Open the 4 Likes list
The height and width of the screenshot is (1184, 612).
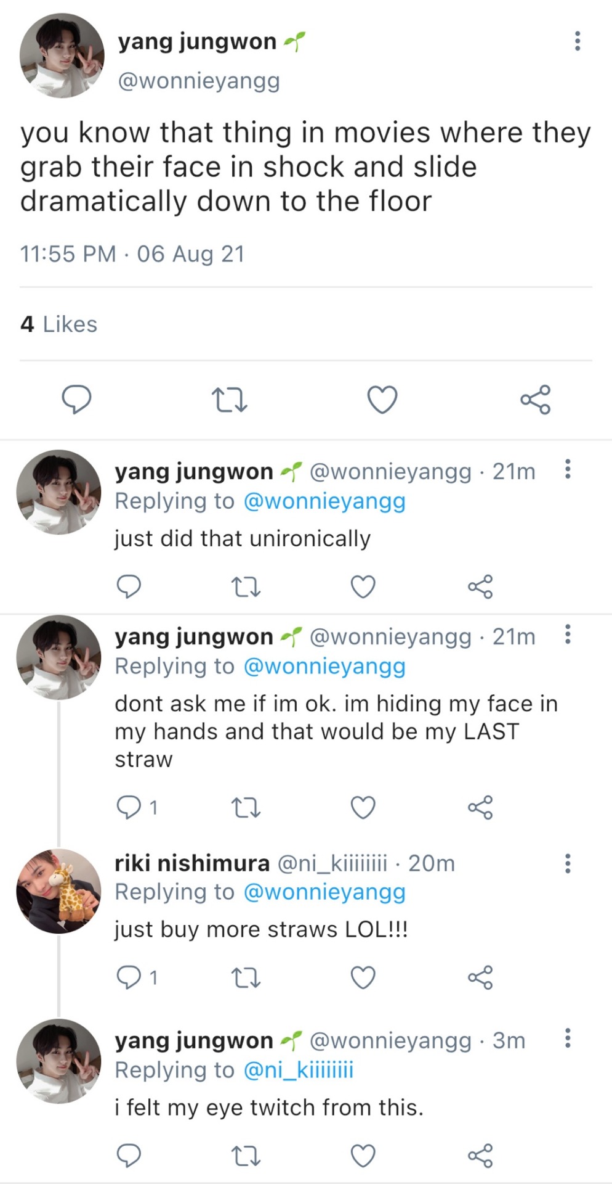(x=59, y=324)
